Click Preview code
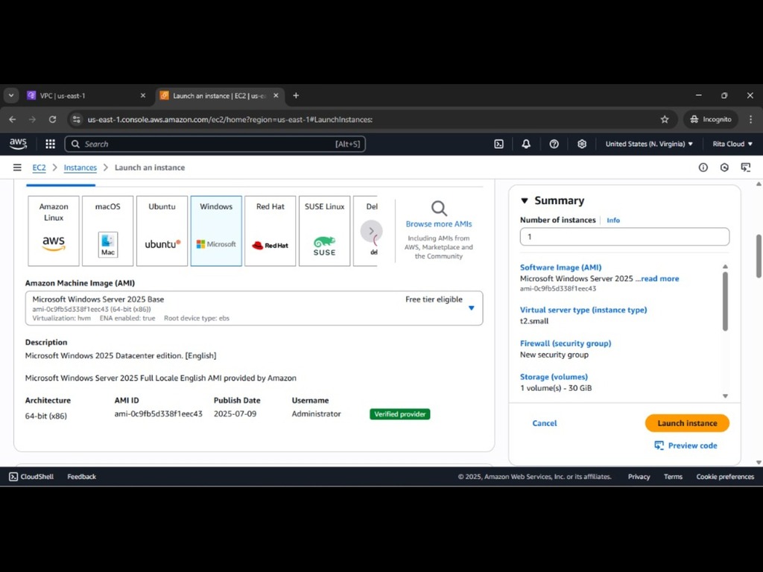 click(x=686, y=445)
